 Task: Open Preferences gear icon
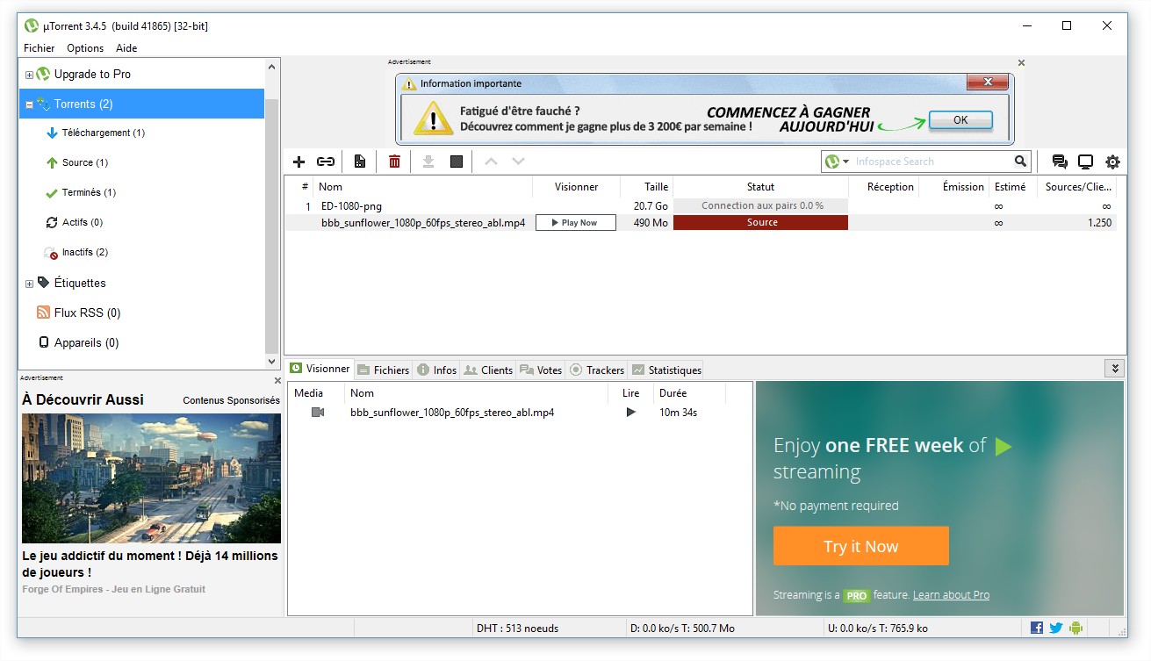(x=1112, y=162)
